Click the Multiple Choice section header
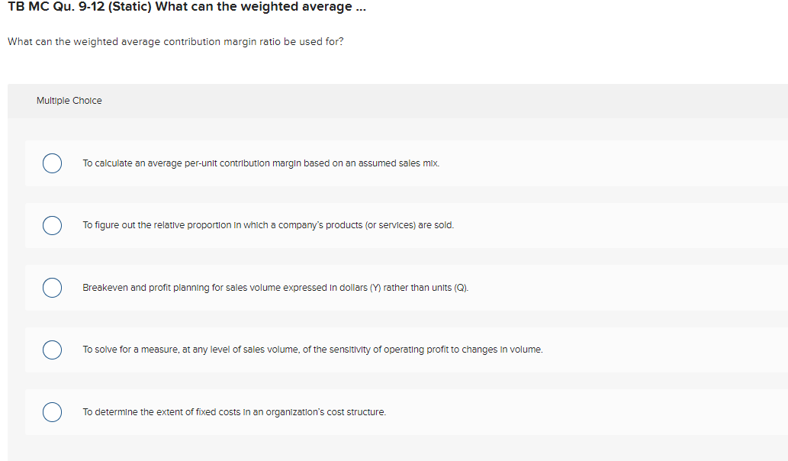Screen dimensions: 788x461 pos(69,100)
